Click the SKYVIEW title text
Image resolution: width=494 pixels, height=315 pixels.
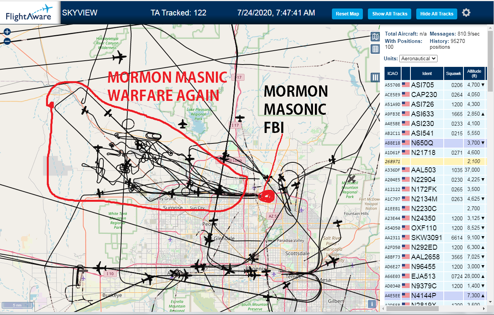[80, 13]
